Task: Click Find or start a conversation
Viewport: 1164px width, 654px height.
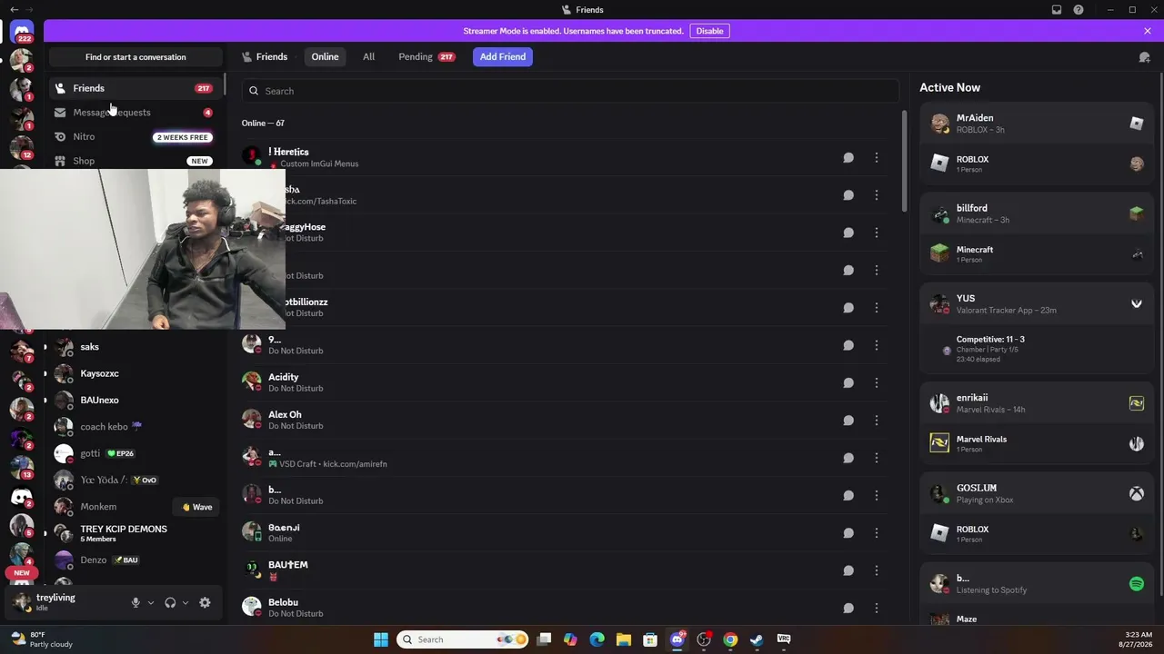Action: pos(135,57)
